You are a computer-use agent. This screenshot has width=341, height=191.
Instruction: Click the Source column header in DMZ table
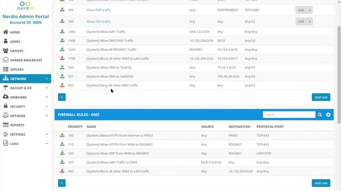(x=207, y=127)
